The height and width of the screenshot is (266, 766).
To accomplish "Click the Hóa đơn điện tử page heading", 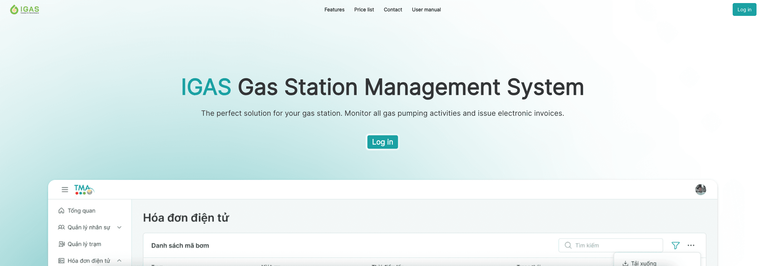I will [186, 218].
